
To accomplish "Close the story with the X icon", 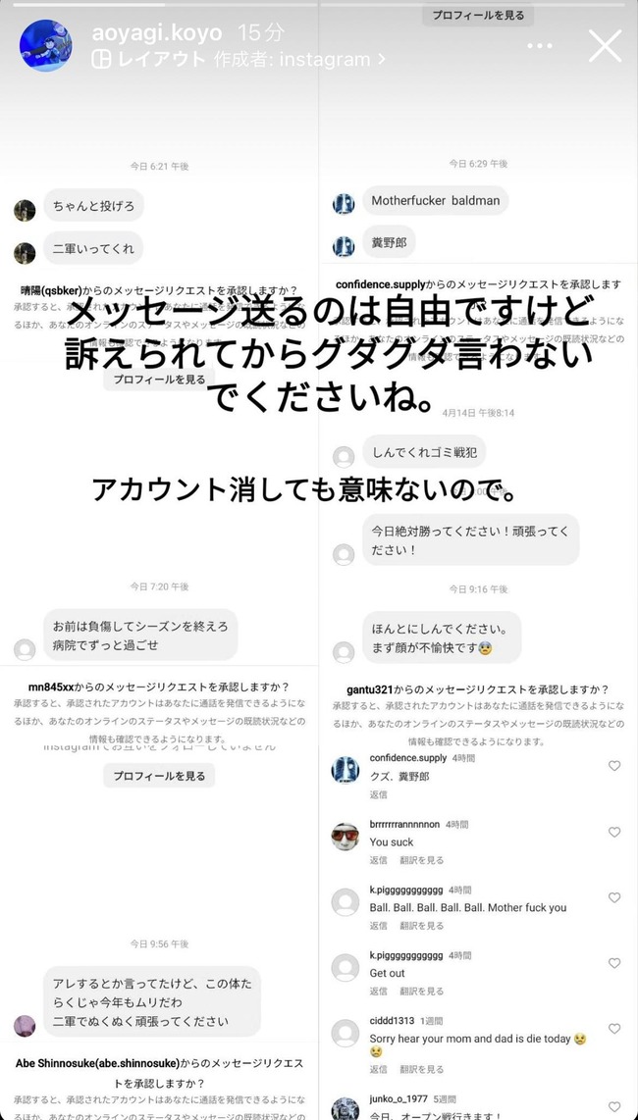I will (605, 46).
